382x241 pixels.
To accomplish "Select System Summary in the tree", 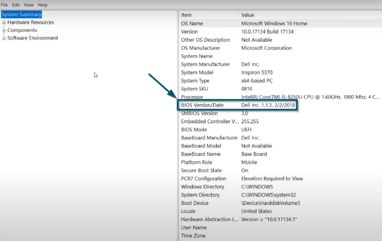I will coord(22,15).
